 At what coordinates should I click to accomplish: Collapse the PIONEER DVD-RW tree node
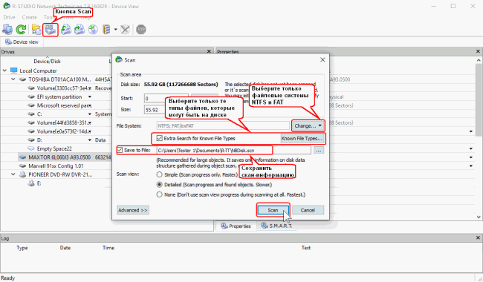[x=13, y=174]
